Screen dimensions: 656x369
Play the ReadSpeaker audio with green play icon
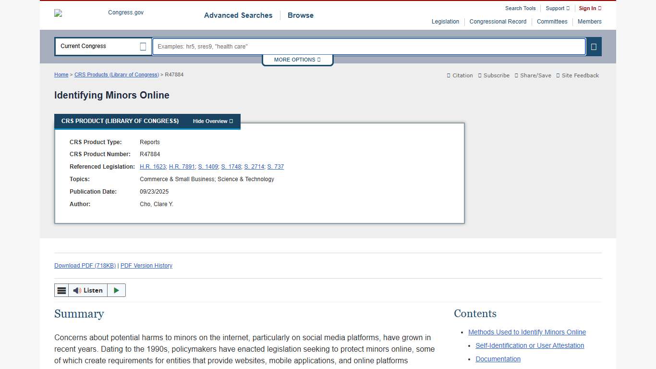(x=116, y=290)
